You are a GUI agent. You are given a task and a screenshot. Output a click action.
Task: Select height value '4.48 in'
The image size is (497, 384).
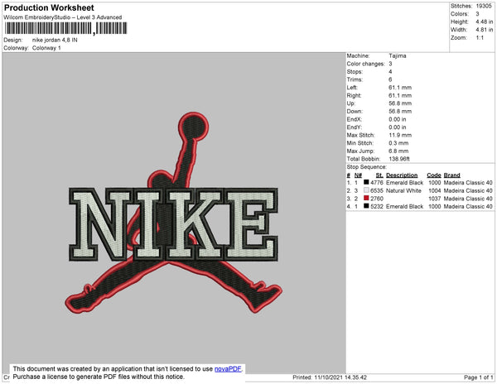485,22
